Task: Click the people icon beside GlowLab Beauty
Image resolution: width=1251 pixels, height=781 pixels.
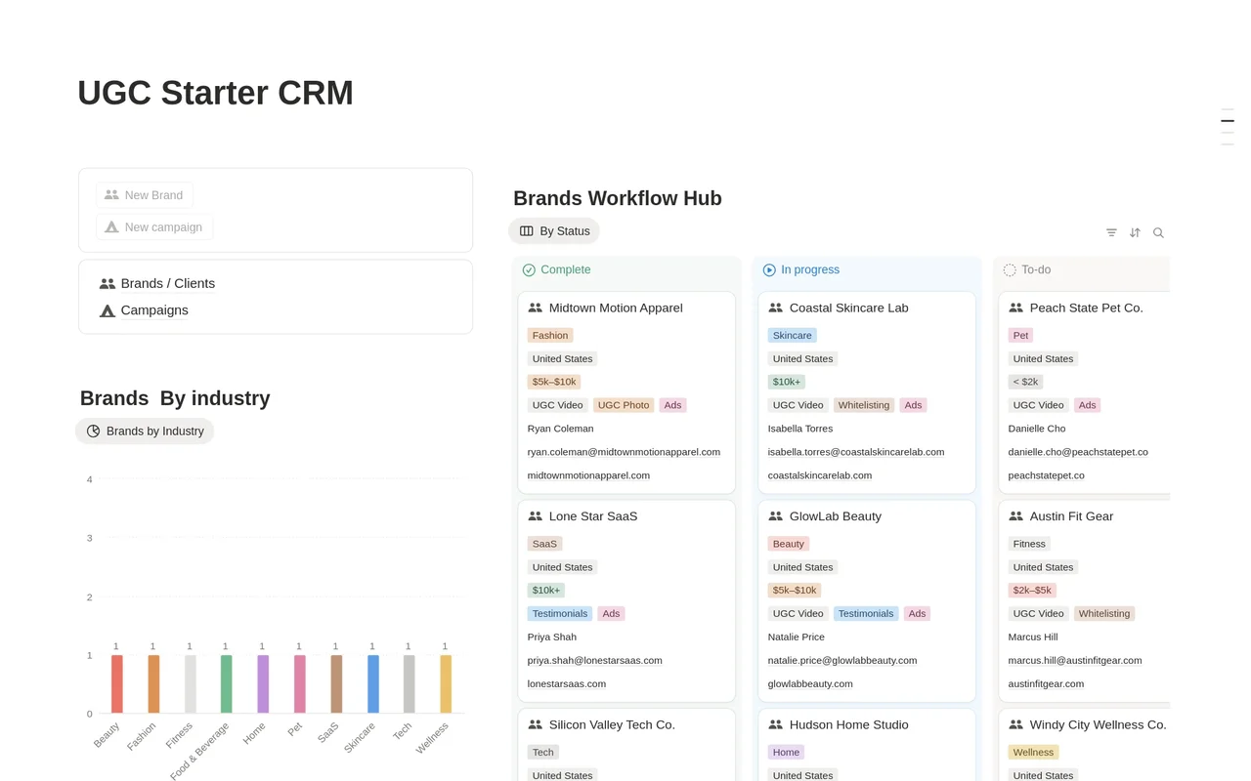Action: [x=775, y=516]
